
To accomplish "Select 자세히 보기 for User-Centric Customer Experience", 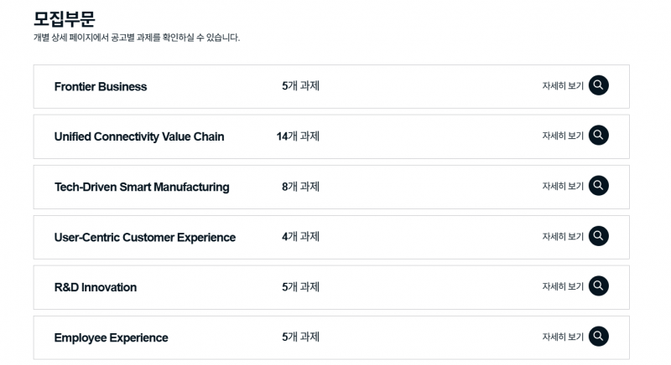I will coord(563,237).
